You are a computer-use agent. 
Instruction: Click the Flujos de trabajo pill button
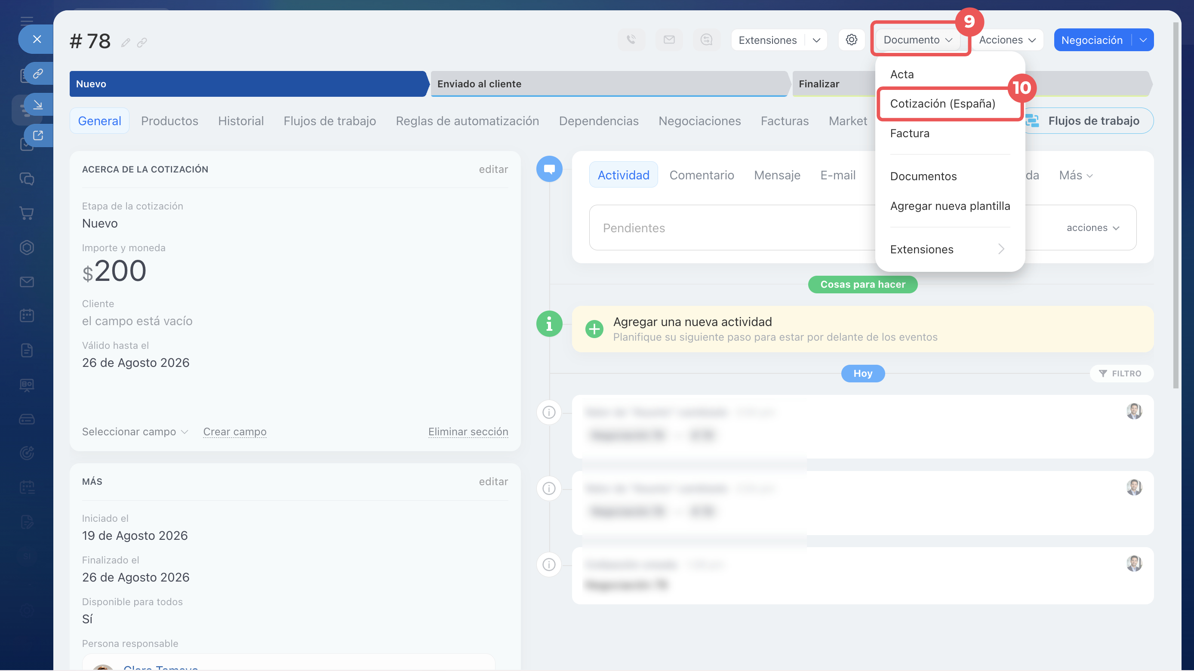pos(1088,120)
